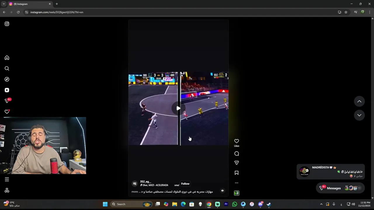
Task: Click the browser address bar URL
Action: click(x=57, y=12)
